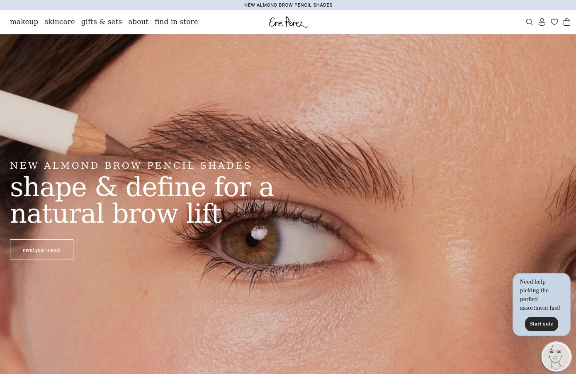
Task: Click the account profile icon
Action: click(x=542, y=22)
